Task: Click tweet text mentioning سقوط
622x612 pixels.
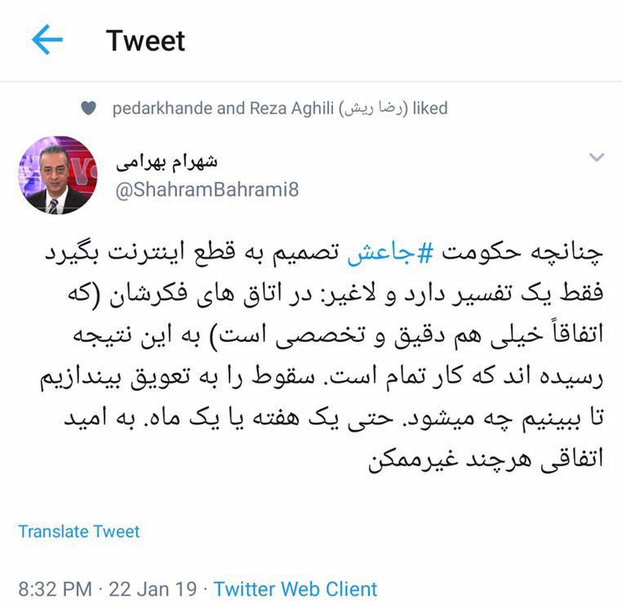Action: click(322, 377)
